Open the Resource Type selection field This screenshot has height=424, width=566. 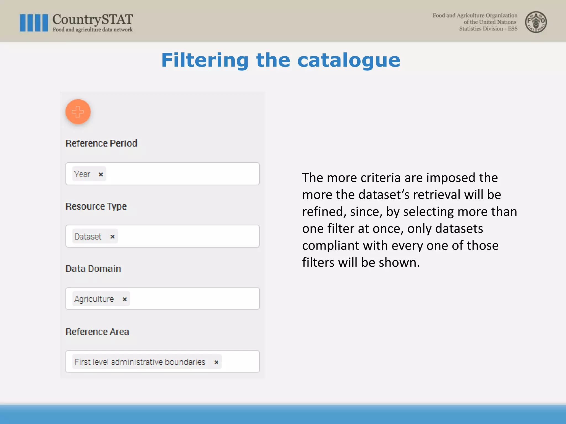point(163,236)
